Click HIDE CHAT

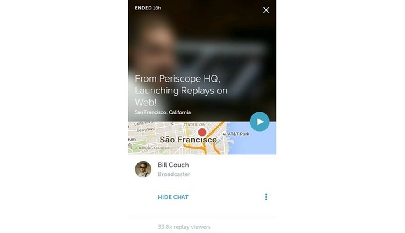(x=173, y=197)
